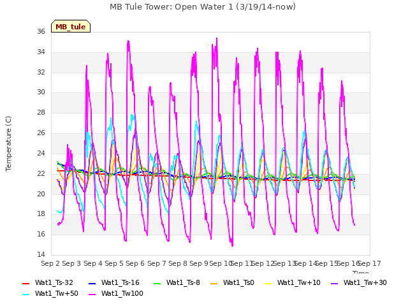
Task: Click the 26 y-axis tick label
Action: (41, 133)
